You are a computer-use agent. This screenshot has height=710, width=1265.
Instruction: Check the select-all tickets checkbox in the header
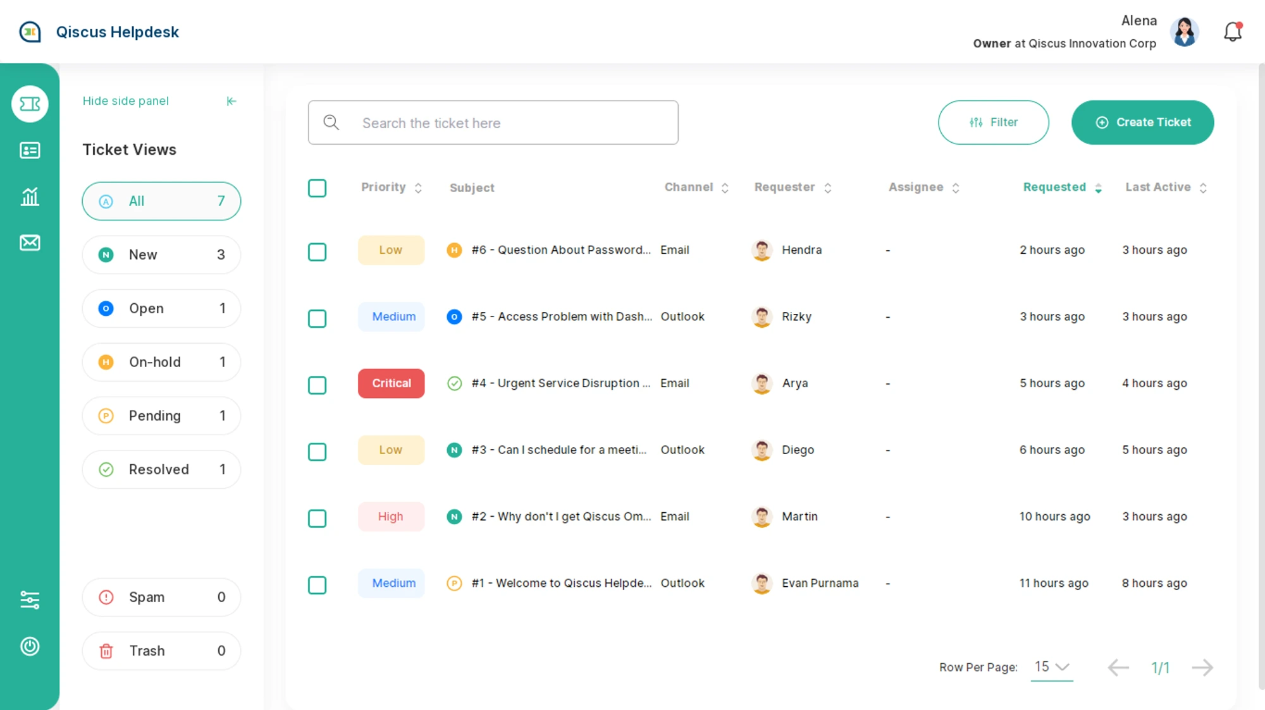[x=317, y=188]
